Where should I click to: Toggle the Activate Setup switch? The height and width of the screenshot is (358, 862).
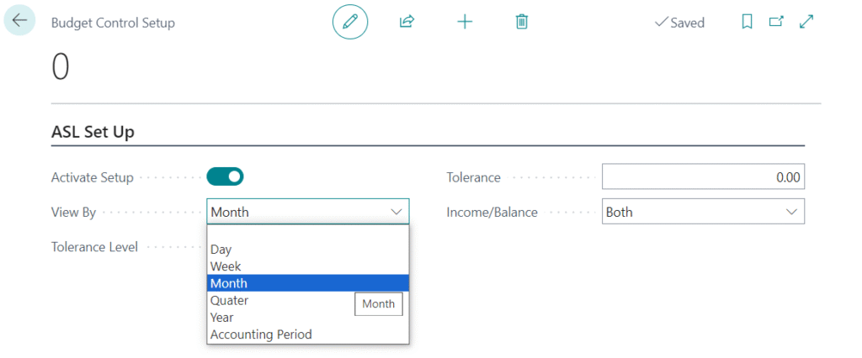(x=225, y=176)
